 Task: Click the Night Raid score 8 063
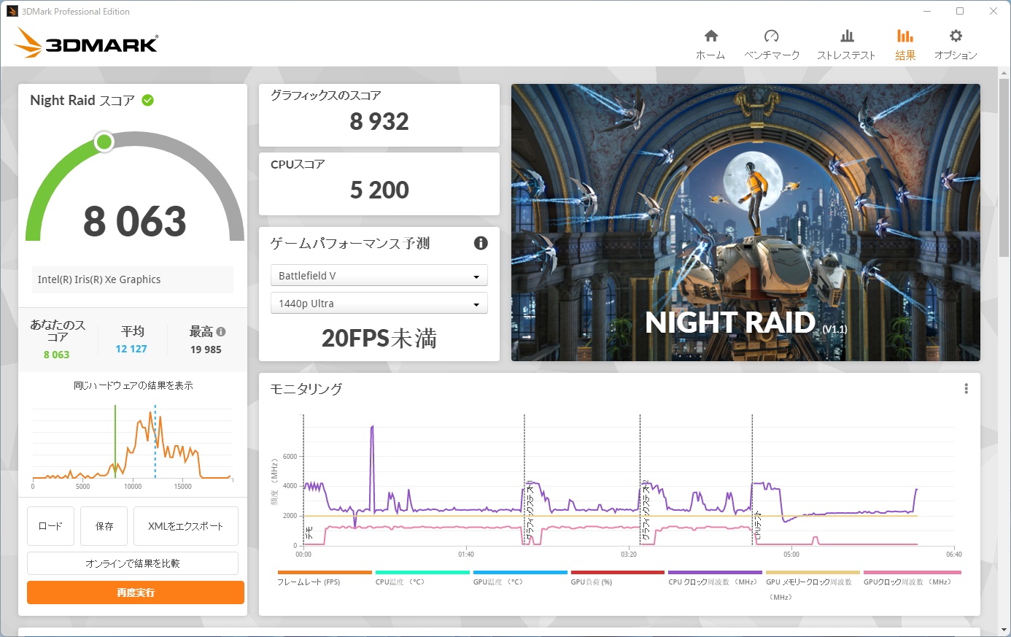pyautogui.click(x=135, y=221)
